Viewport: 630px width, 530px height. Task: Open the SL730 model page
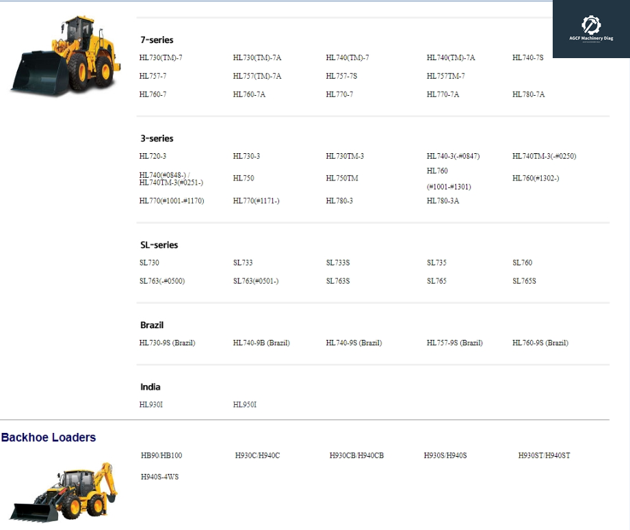click(151, 262)
